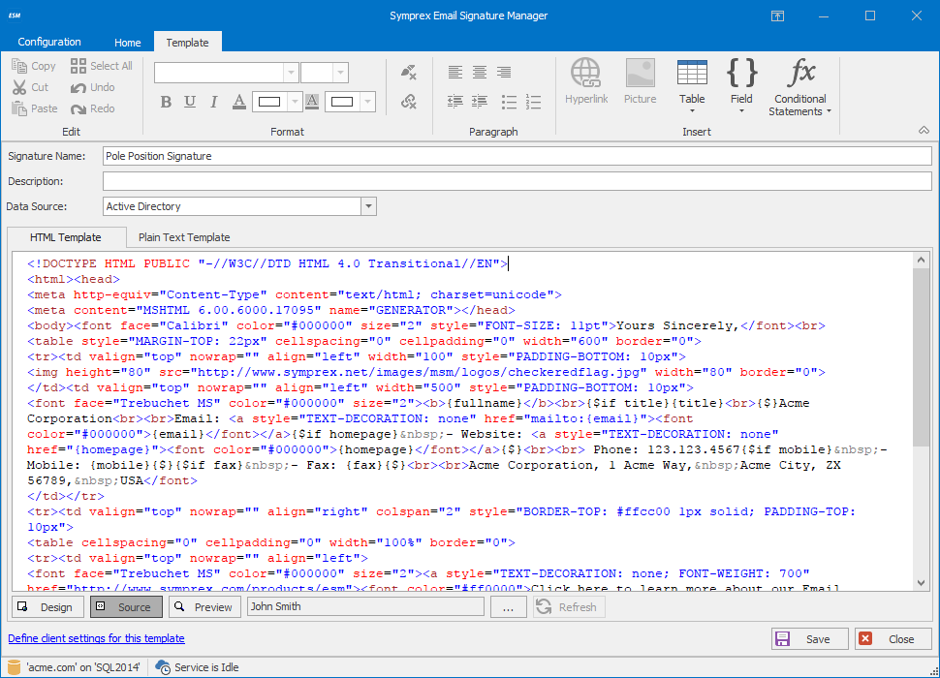Screen dimensions: 940x678
Task: Open the Define client settings link
Action: tap(96, 638)
